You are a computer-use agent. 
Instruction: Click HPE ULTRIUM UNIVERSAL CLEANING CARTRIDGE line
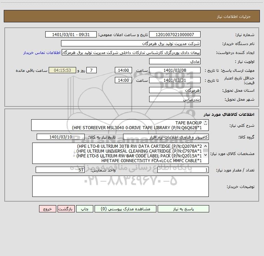click(x=139, y=151)
